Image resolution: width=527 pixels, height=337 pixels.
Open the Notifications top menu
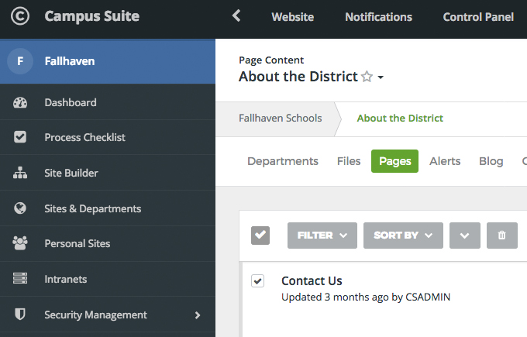[378, 17]
